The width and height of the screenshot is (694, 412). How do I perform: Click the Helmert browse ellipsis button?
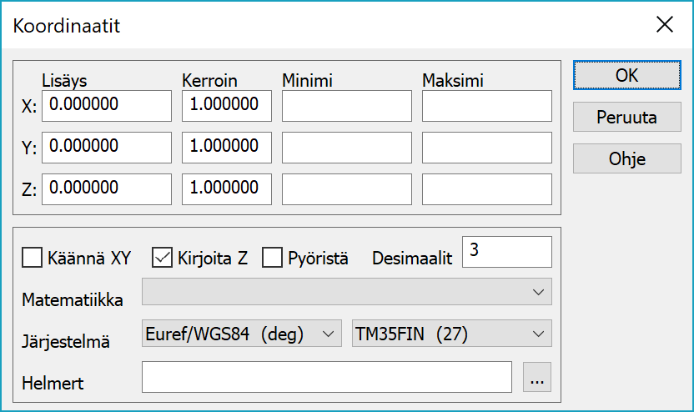point(538,378)
